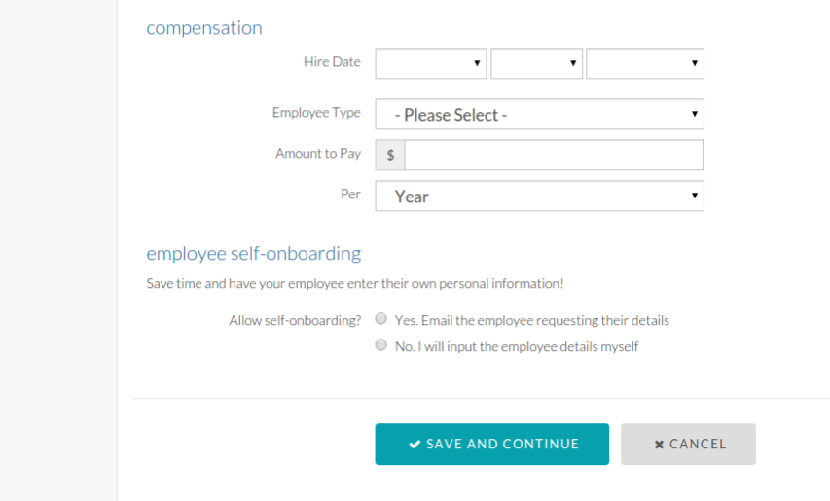Choose the 'Yes. Email the employee requesting their details' label
Viewport: 830px width, 501px height.
coord(532,321)
